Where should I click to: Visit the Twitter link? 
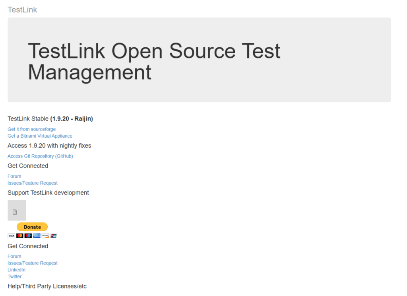tap(15, 277)
